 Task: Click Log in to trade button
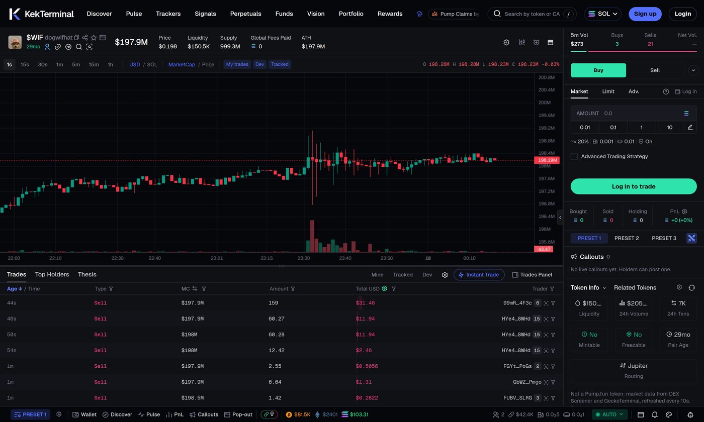click(x=634, y=186)
